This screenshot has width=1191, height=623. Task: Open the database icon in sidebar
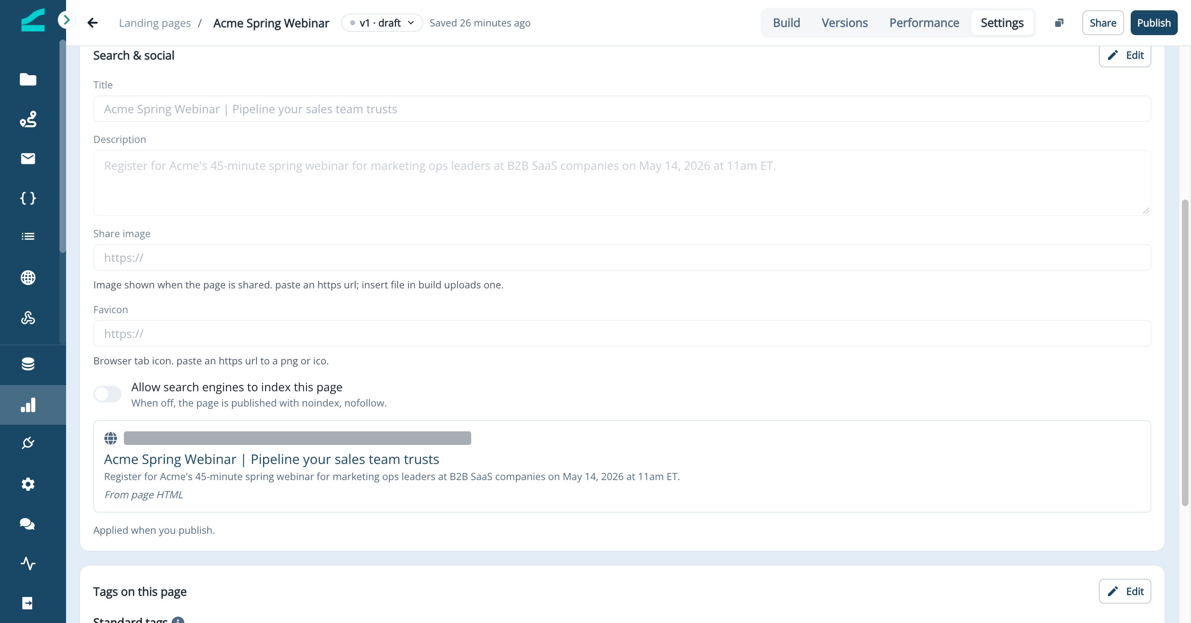click(28, 364)
